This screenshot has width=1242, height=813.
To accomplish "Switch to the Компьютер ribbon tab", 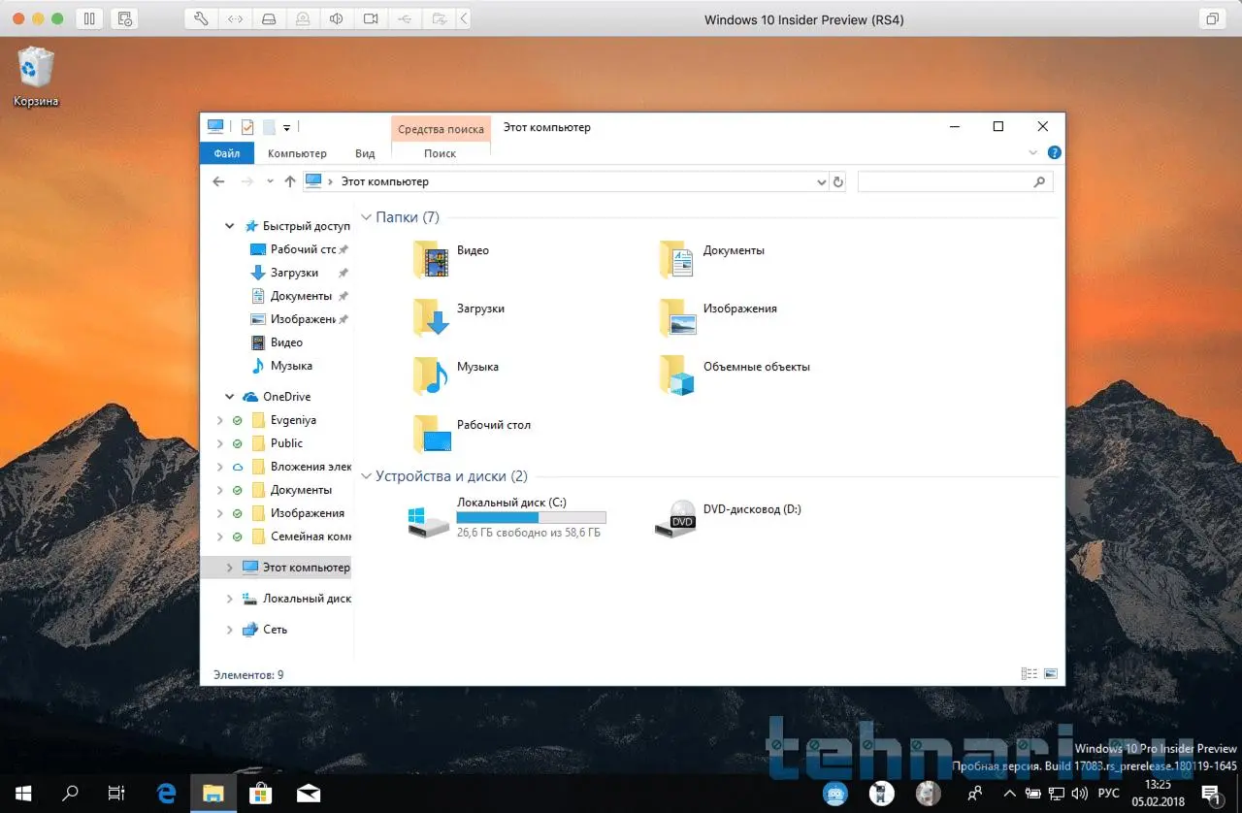I will click(x=297, y=153).
